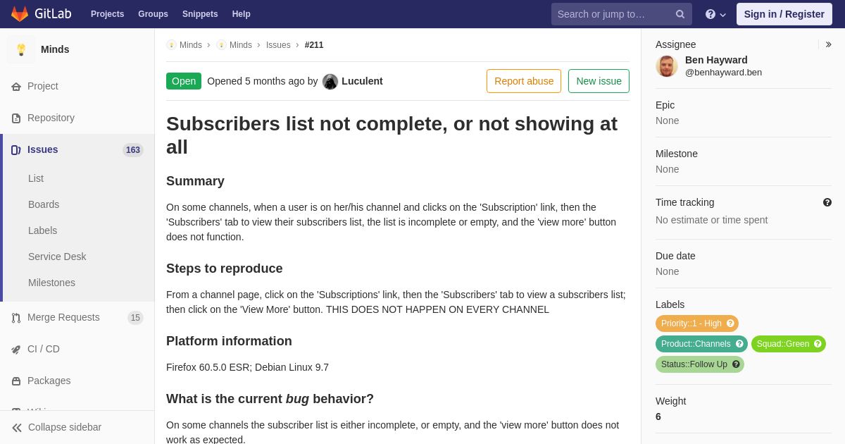Screen dimensions: 845x444
Task: Click the GitLab fox logo
Action: (20, 14)
